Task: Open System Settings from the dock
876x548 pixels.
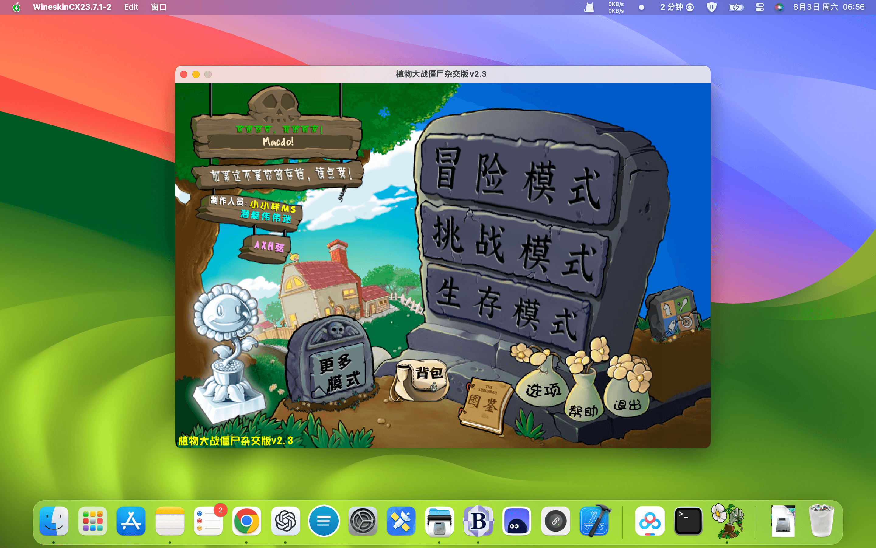Action: (x=362, y=521)
